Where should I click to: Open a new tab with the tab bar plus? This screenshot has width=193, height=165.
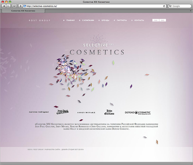[190, 11]
